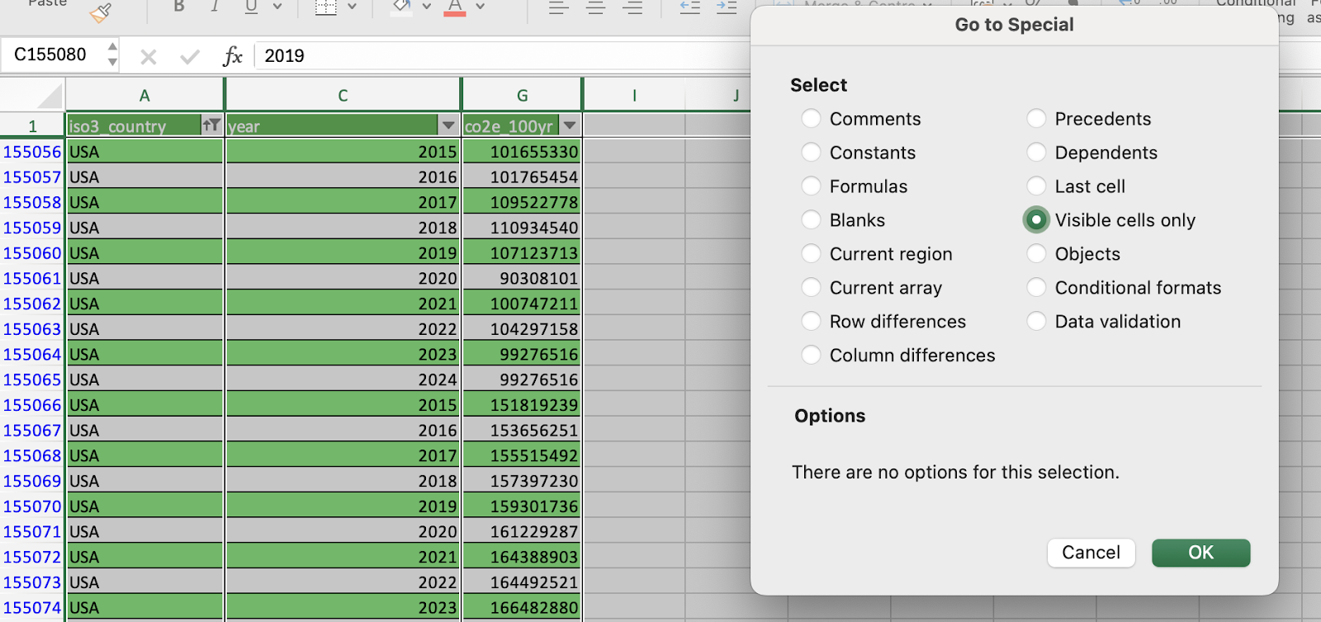Open fill color dropdown arrow
1321x622 pixels.
pyautogui.click(x=427, y=7)
